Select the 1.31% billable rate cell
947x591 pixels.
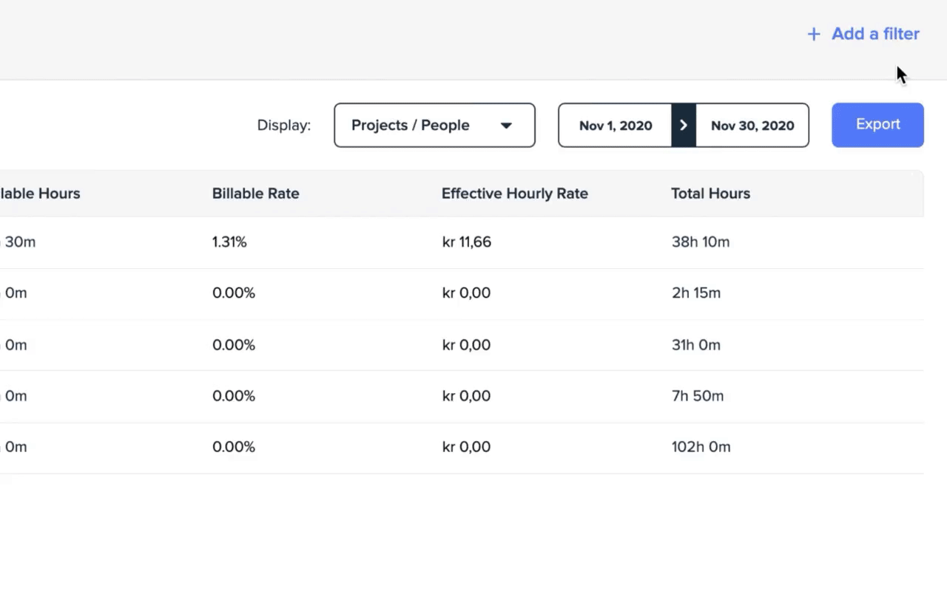[x=229, y=242]
